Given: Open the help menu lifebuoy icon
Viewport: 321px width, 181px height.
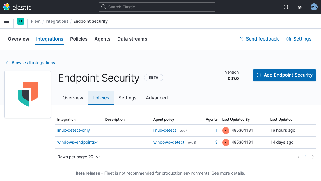Looking at the screenshot, I should click(286, 7).
